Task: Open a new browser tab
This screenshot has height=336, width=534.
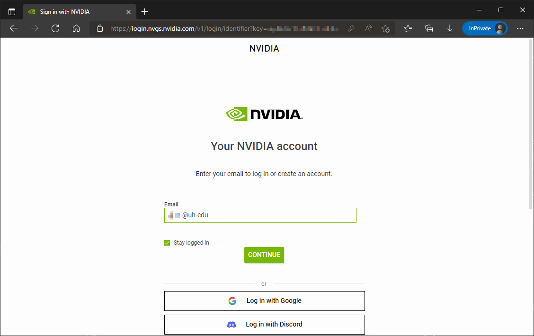Action: click(145, 11)
